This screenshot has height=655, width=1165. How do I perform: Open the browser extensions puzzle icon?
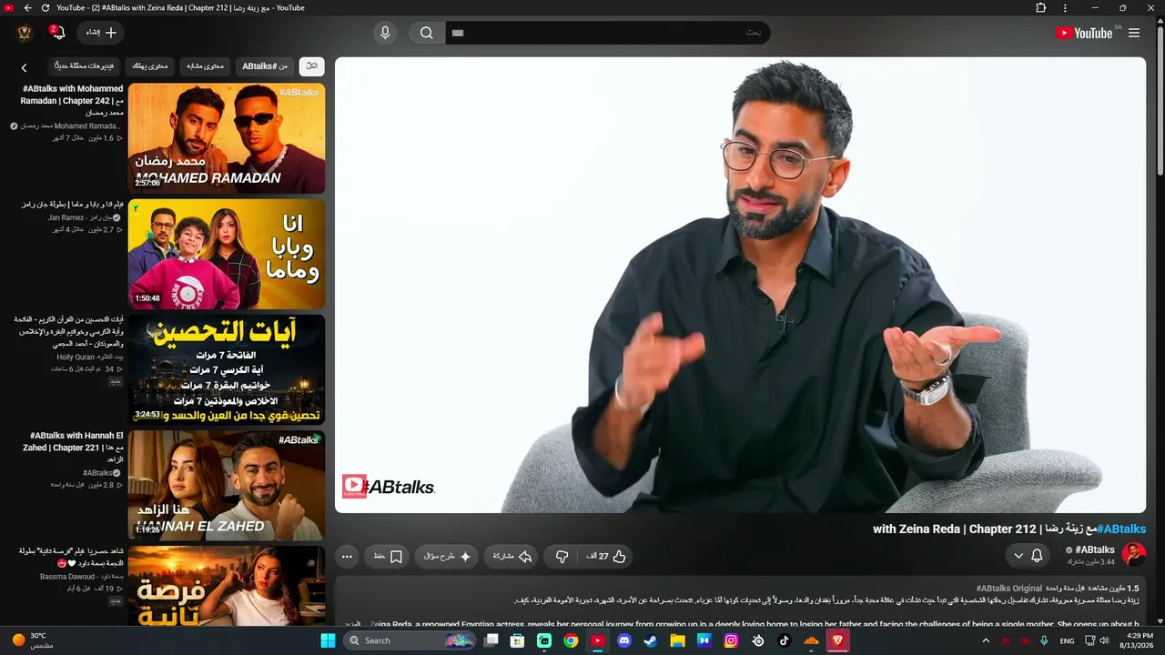(x=1041, y=8)
